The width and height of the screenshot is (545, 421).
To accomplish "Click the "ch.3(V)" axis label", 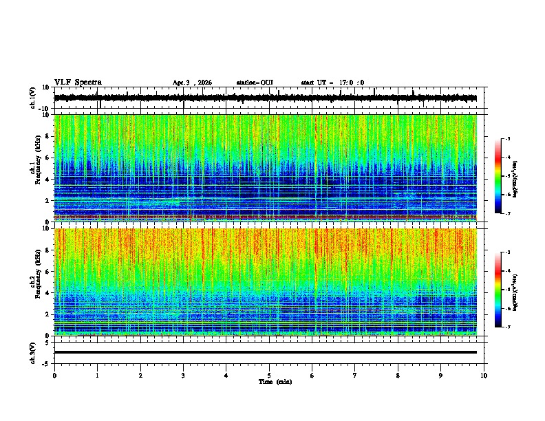I will point(33,353).
